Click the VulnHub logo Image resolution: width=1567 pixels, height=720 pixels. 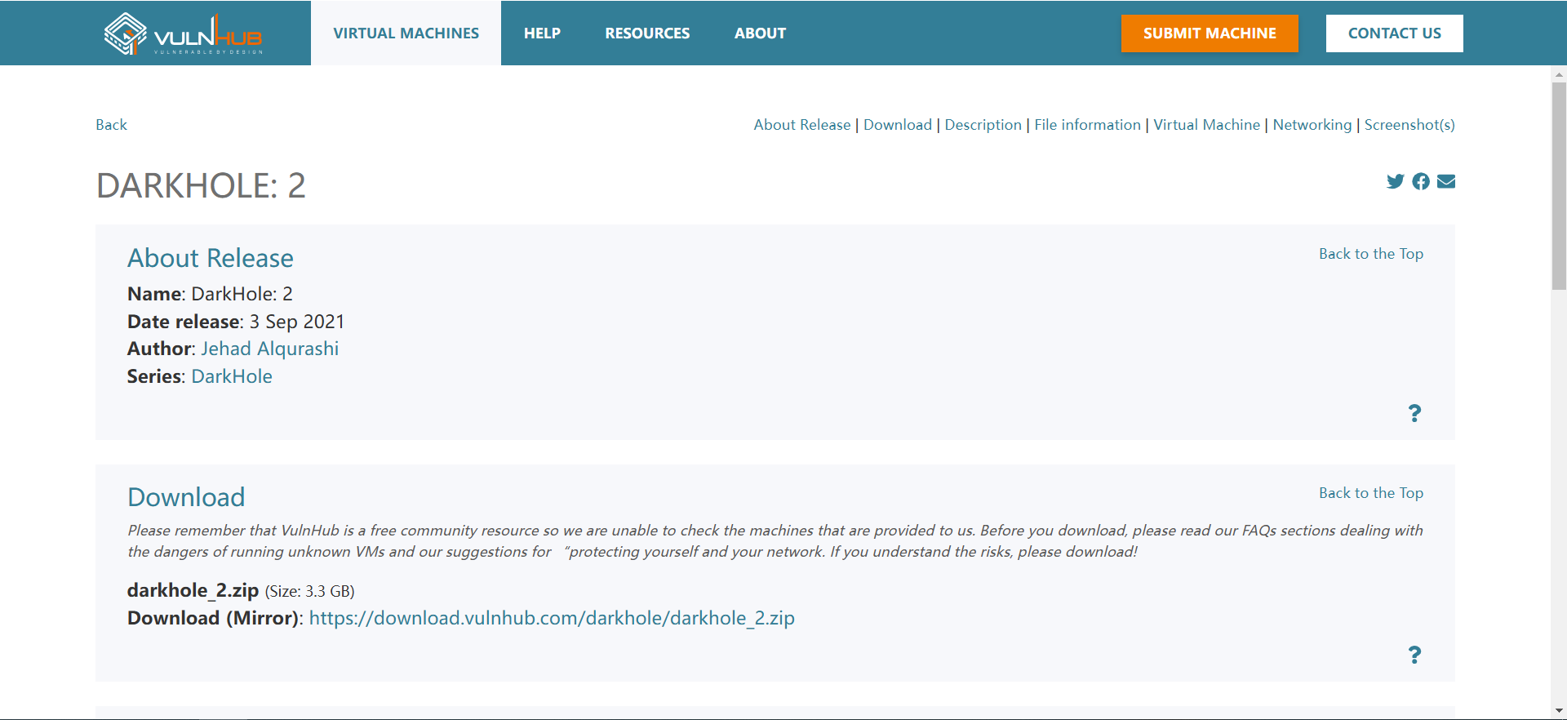(183, 33)
